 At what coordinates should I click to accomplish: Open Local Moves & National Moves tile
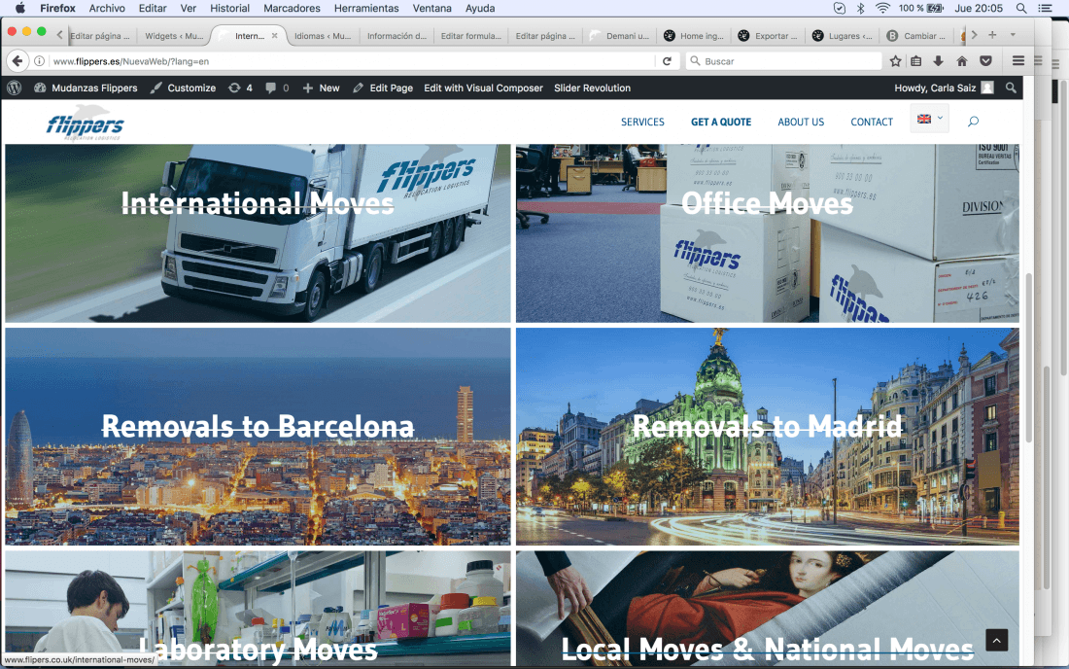(768, 609)
